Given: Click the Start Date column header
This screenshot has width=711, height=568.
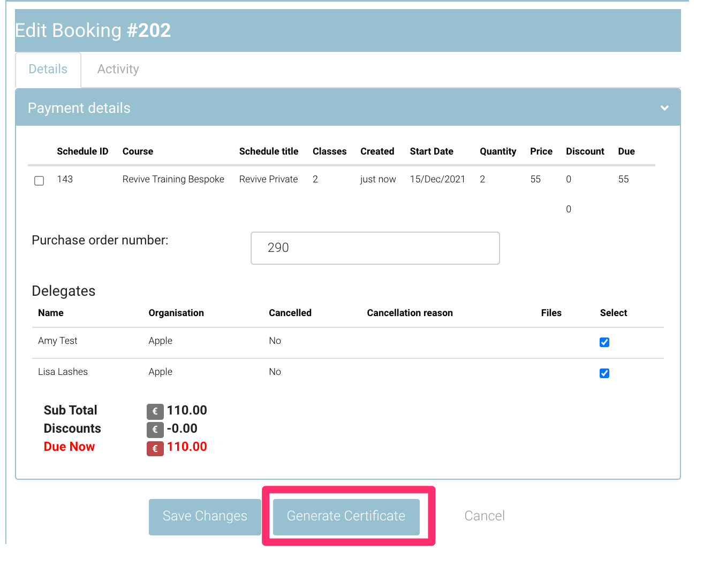Looking at the screenshot, I should click(432, 151).
